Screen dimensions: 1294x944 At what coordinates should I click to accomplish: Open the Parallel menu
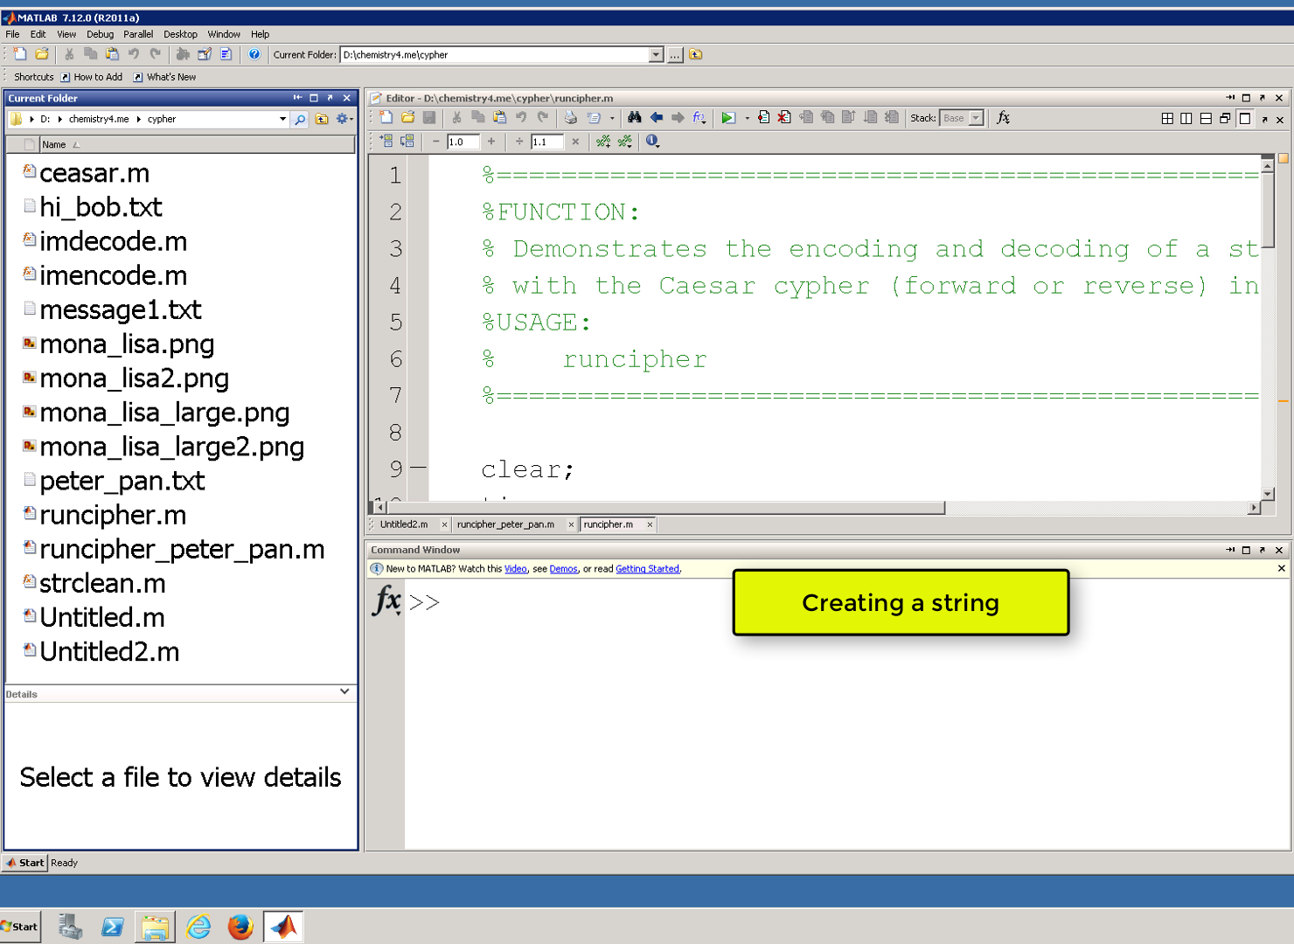[138, 34]
